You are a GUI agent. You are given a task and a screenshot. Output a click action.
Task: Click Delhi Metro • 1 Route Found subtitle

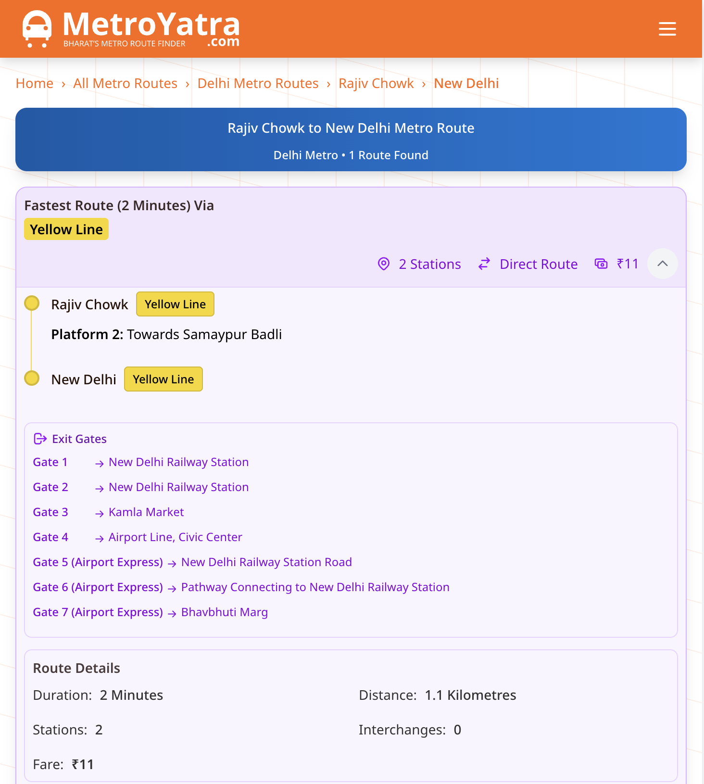351,155
